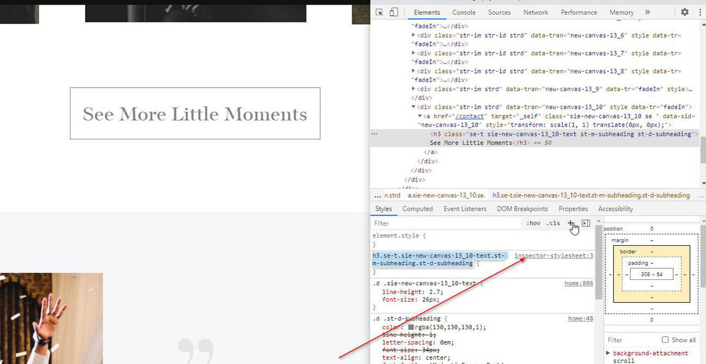Toggle the computed styles sidebar pane icon
This screenshot has height=364, width=706.
[x=585, y=223]
